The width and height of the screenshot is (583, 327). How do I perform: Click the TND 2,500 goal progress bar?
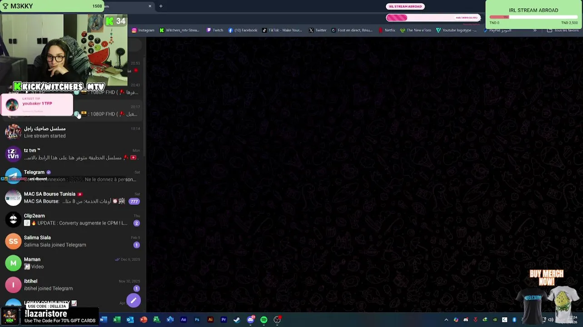pyautogui.click(x=533, y=17)
